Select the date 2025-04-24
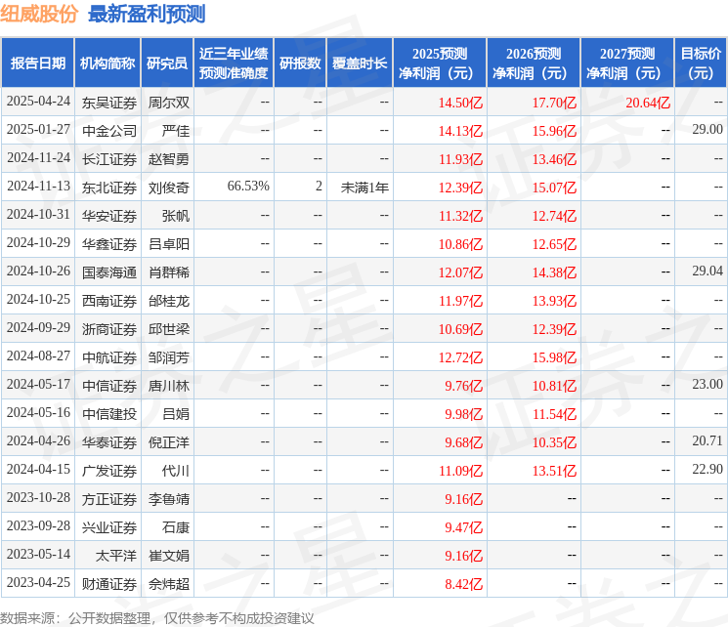 (38, 102)
